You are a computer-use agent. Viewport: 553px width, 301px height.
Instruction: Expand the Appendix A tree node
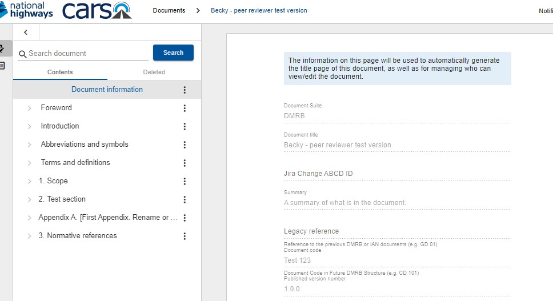point(30,218)
